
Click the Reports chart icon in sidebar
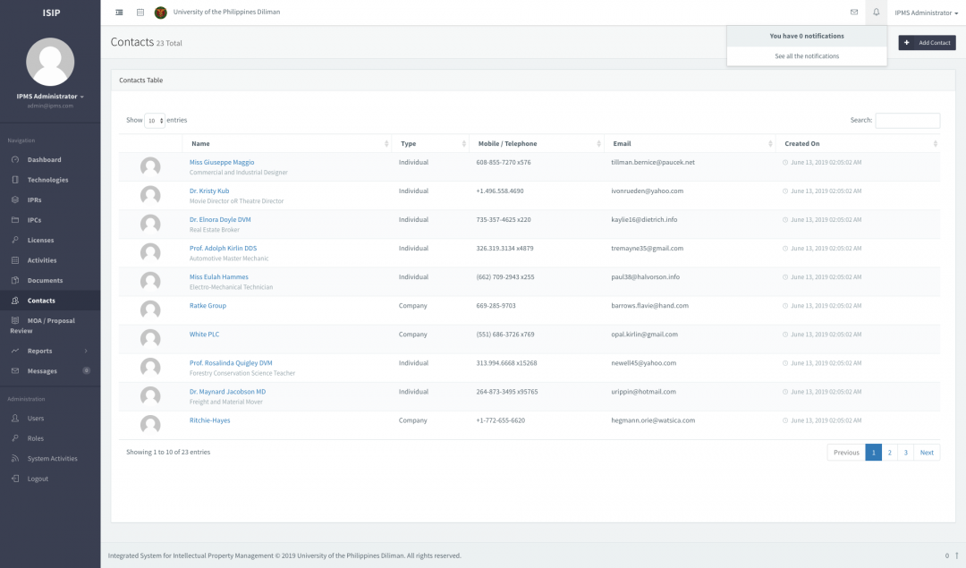pyautogui.click(x=15, y=352)
